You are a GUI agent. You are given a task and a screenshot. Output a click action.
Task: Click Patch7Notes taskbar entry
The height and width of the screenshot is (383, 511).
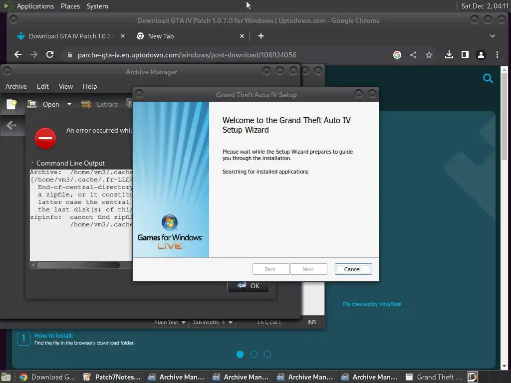tap(112, 377)
